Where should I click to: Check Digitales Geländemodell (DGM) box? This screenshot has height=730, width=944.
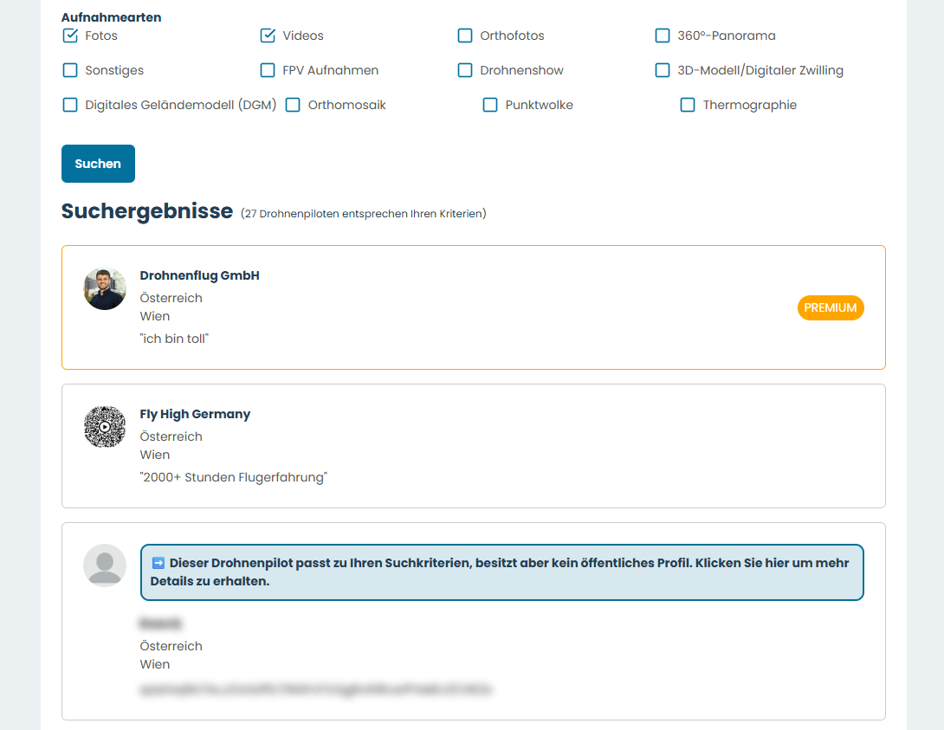(70, 105)
